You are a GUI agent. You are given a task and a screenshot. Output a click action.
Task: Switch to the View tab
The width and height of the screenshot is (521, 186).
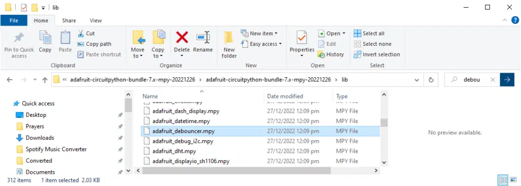[96, 20]
